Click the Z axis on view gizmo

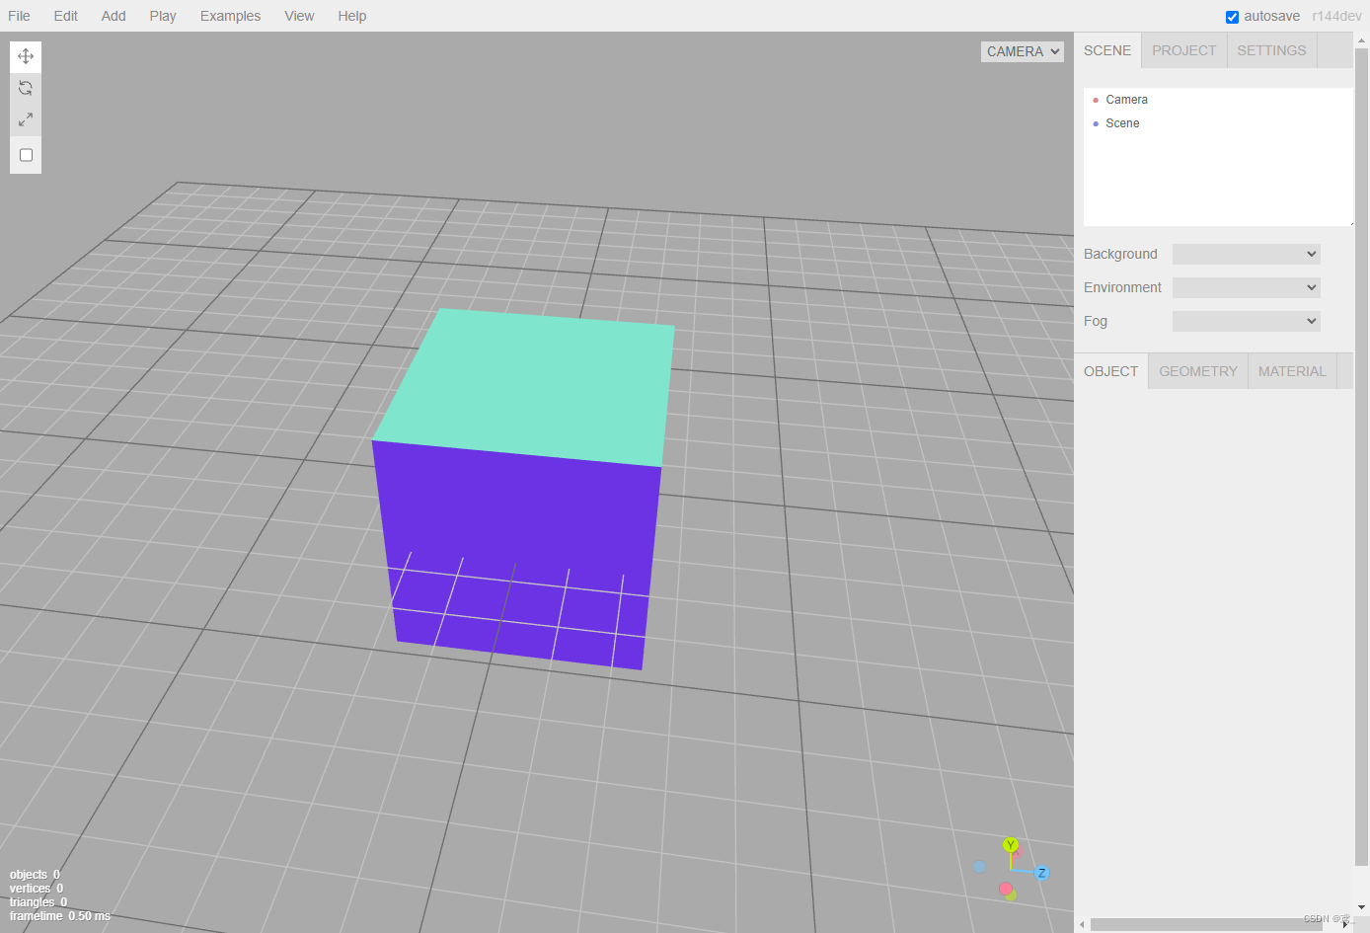pos(1041,873)
